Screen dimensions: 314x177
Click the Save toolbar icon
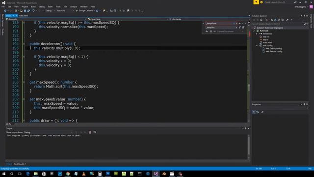point(25,11)
